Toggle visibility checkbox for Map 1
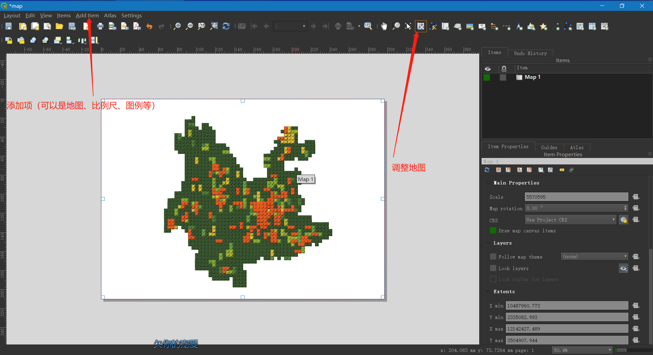653x355 pixels. pyautogui.click(x=487, y=77)
